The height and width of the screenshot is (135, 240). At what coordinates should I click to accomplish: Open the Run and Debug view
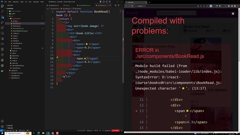(x=2, y=22)
